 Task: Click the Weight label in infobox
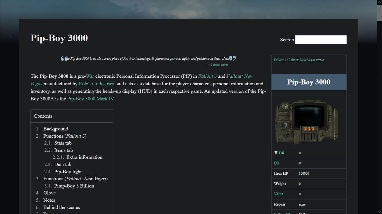tap(280, 184)
